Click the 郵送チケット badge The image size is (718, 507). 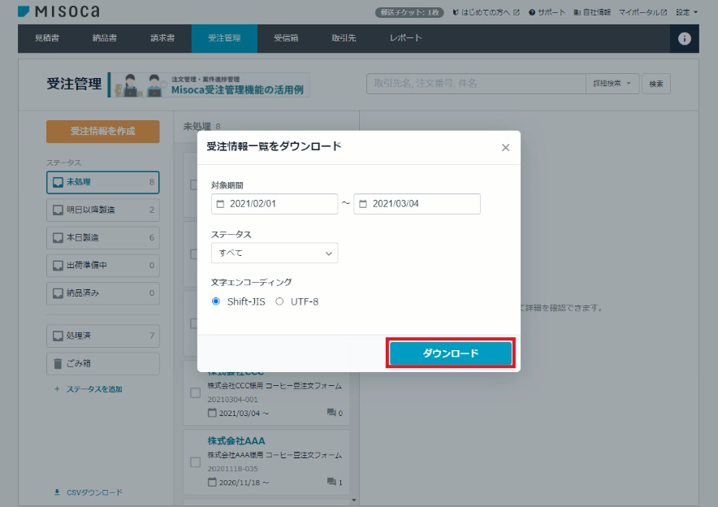tap(409, 12)
